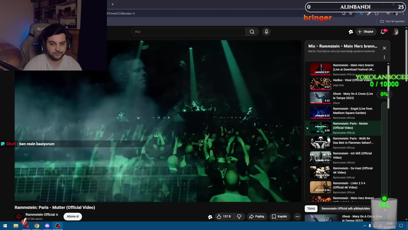Open options for the recommended Ghost video
408x230 pixels.
pos(388,217)
